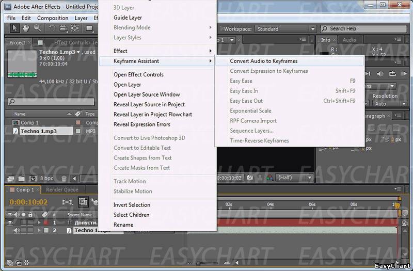
Task: Expand the In/Out/Duration pane with braces icon
Action: [26, 263]
